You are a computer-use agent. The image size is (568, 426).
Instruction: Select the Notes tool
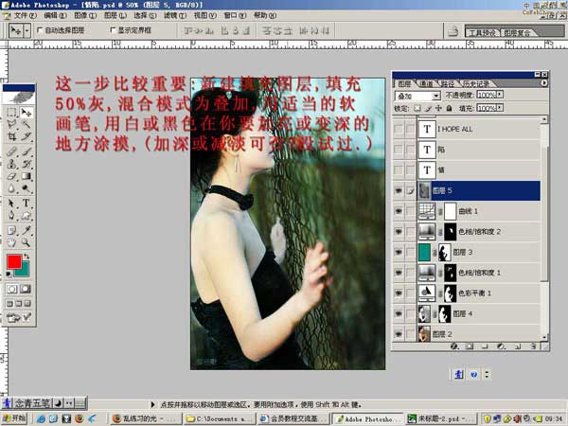pos(11,230)
